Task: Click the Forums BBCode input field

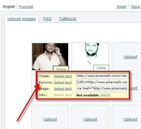Action: (x=102, y=82)
